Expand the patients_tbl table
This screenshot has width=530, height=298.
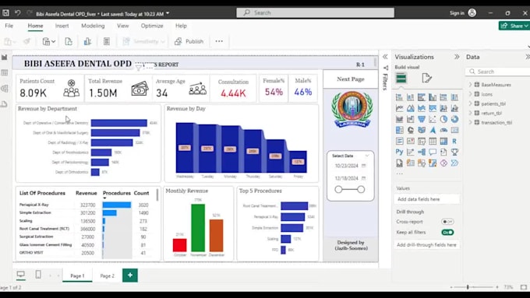point(470,103)
